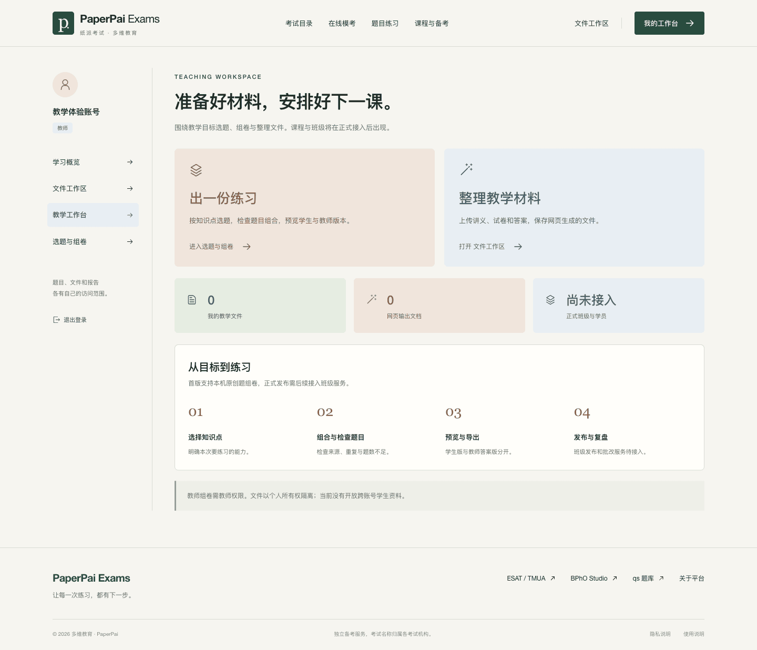The width and height of the screenshot is (757, 650).
Task: Click the 出一份练习 card heading
Action: click(x=223, y=198)
